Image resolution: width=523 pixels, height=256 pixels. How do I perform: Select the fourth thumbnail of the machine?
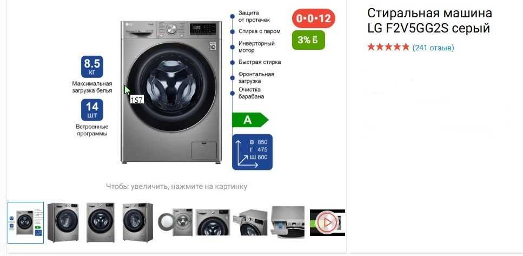tap(138, 222)
